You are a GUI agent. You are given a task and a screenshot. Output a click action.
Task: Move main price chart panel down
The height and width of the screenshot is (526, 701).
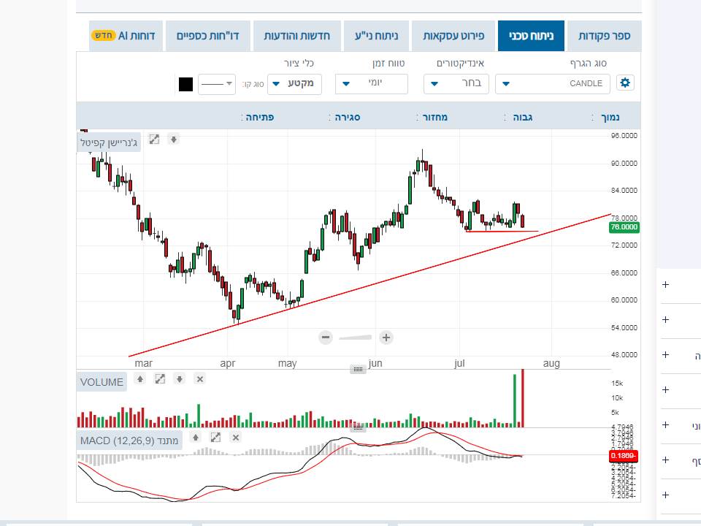point(173,139)
